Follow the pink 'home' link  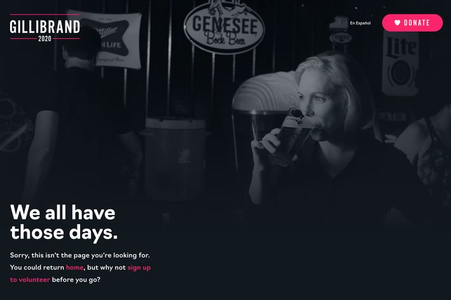click(74, 267)
